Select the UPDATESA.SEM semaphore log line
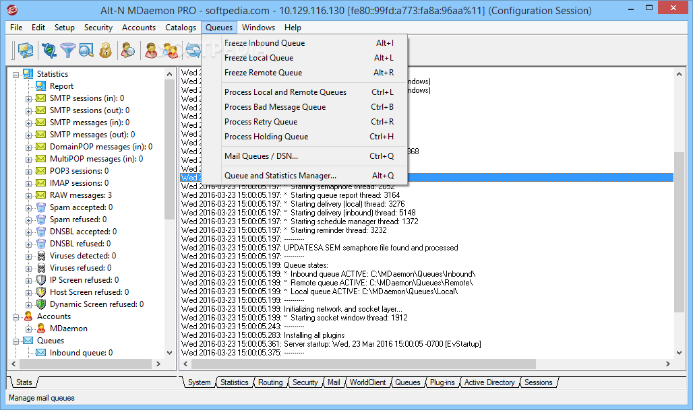 (x=320, y=248)
